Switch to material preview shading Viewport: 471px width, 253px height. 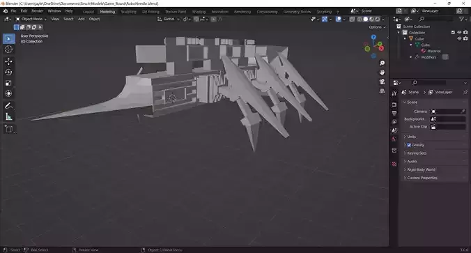click(371, 20)
